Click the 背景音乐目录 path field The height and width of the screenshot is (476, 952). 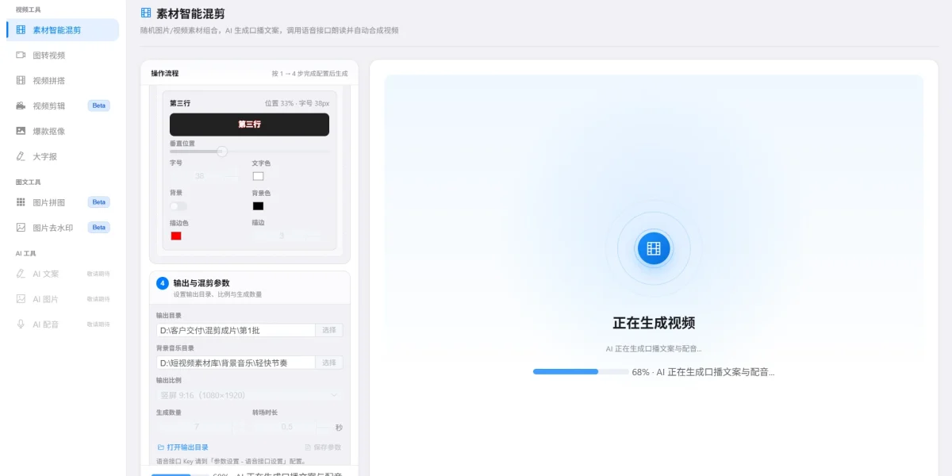coord(236,363)
